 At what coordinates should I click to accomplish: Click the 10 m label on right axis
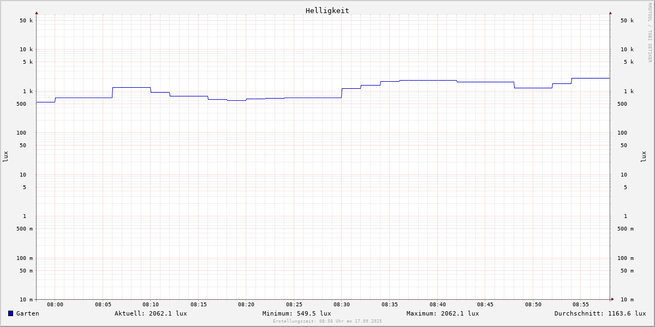point(627,300)
